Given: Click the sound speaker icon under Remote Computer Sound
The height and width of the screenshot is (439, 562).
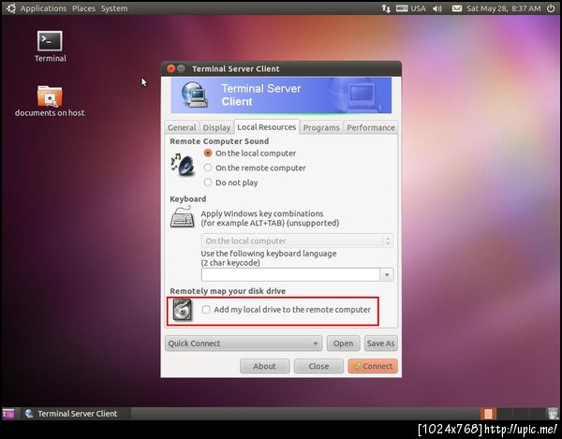Looking at the screenshot, I should (183, 165).
